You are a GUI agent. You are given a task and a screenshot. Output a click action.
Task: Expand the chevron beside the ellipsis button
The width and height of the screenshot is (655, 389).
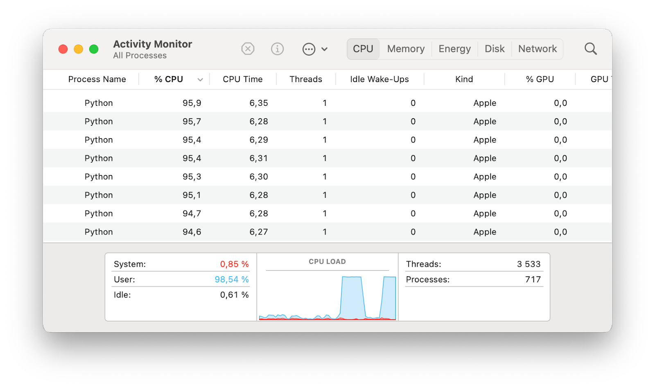pyautogui.click(x=324, y=49)
